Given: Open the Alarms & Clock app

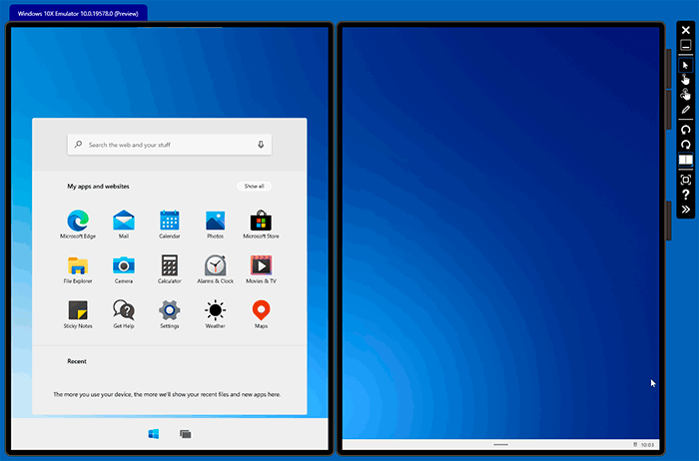Looking at the screenshot, I should point(215,266).
